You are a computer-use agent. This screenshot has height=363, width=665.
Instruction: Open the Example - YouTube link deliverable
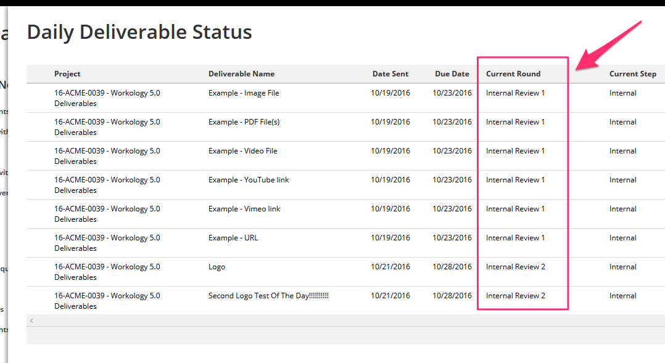(x=249, y=179)
